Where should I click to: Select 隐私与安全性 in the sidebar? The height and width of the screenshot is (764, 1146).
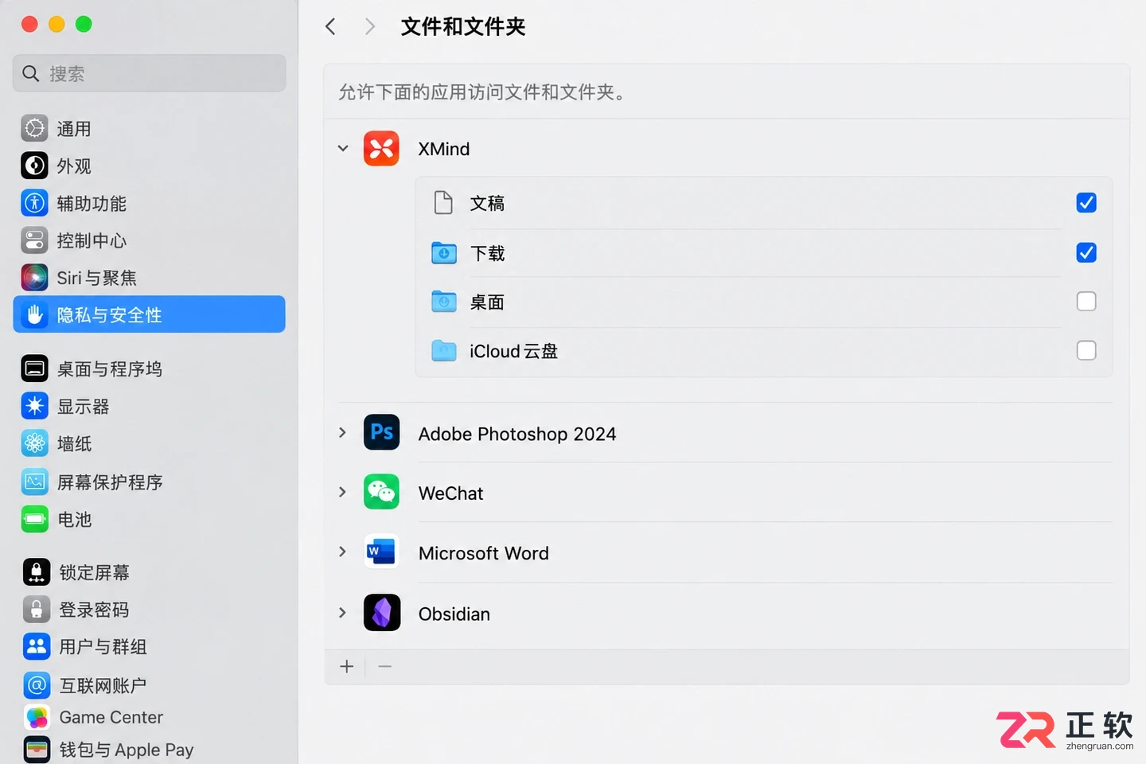pos(149,314)
